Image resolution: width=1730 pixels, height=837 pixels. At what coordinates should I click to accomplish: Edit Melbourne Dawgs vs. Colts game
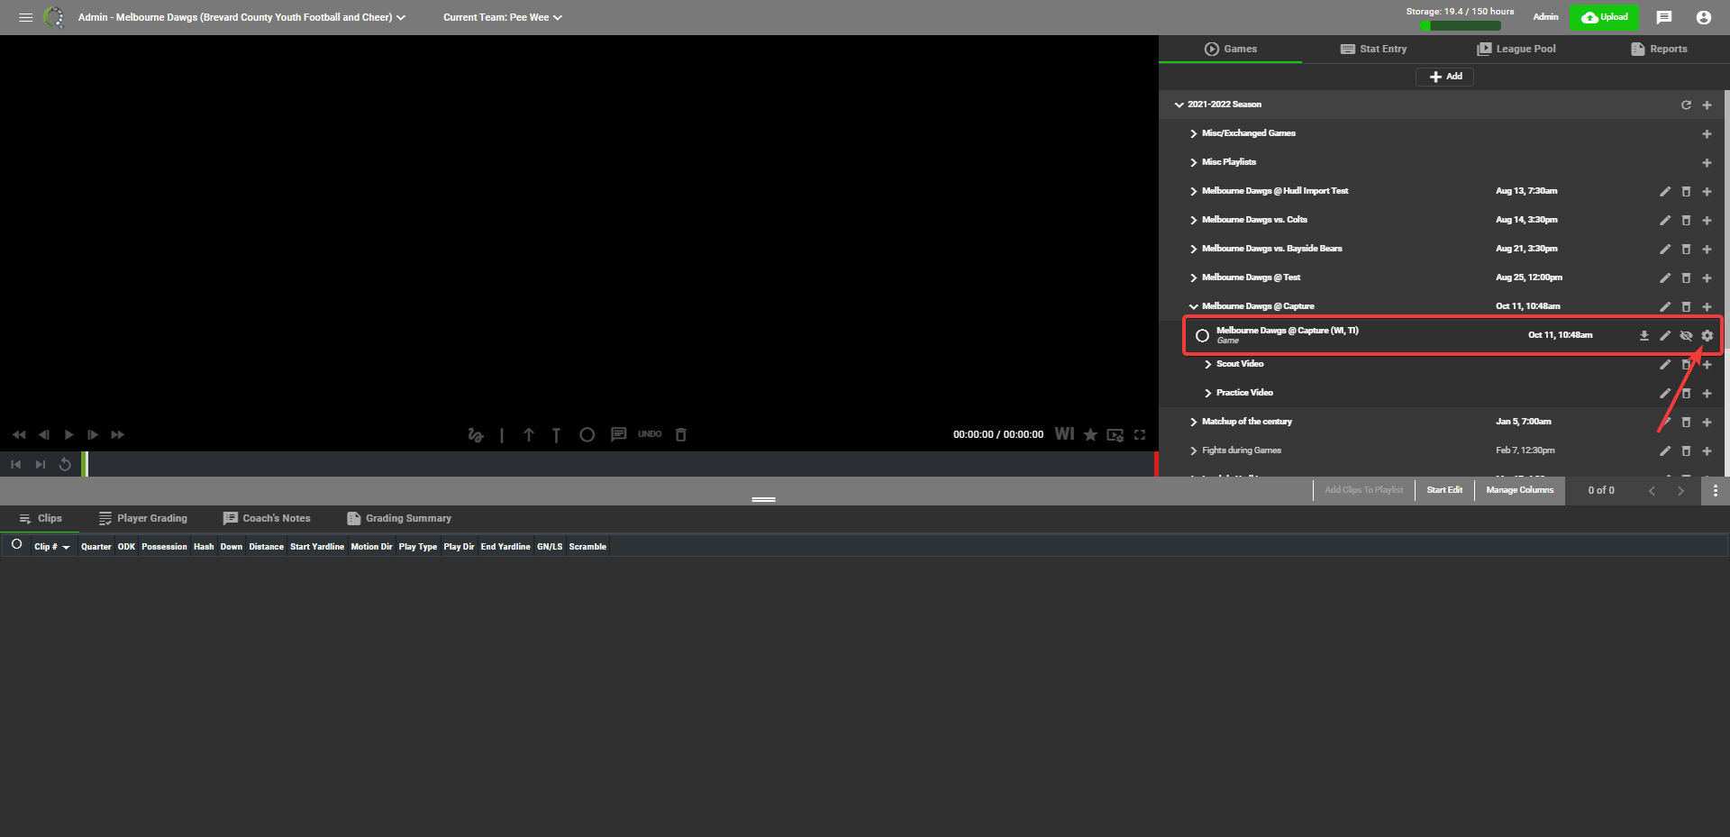click(x=1665, y=220)
